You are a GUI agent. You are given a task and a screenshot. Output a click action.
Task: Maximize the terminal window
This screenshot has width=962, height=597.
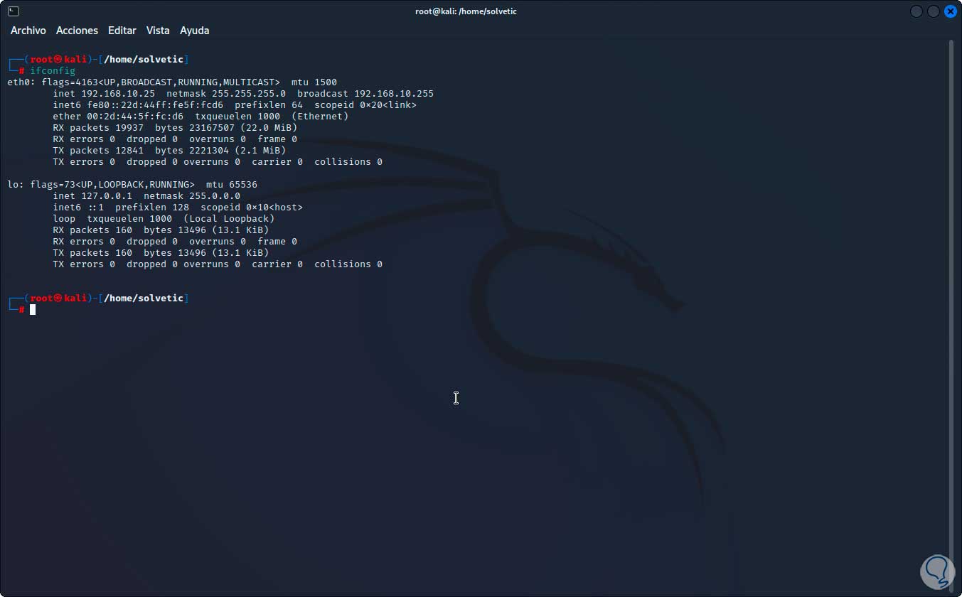click(934, 11)
